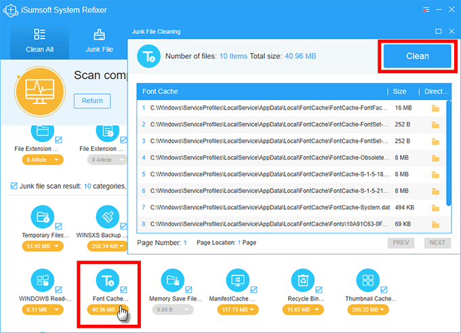Open the Clean All tab

[x=39, y=43]
